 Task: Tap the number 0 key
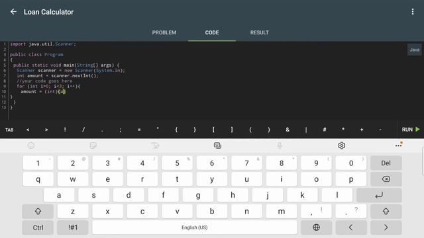(x=351, y=163)
